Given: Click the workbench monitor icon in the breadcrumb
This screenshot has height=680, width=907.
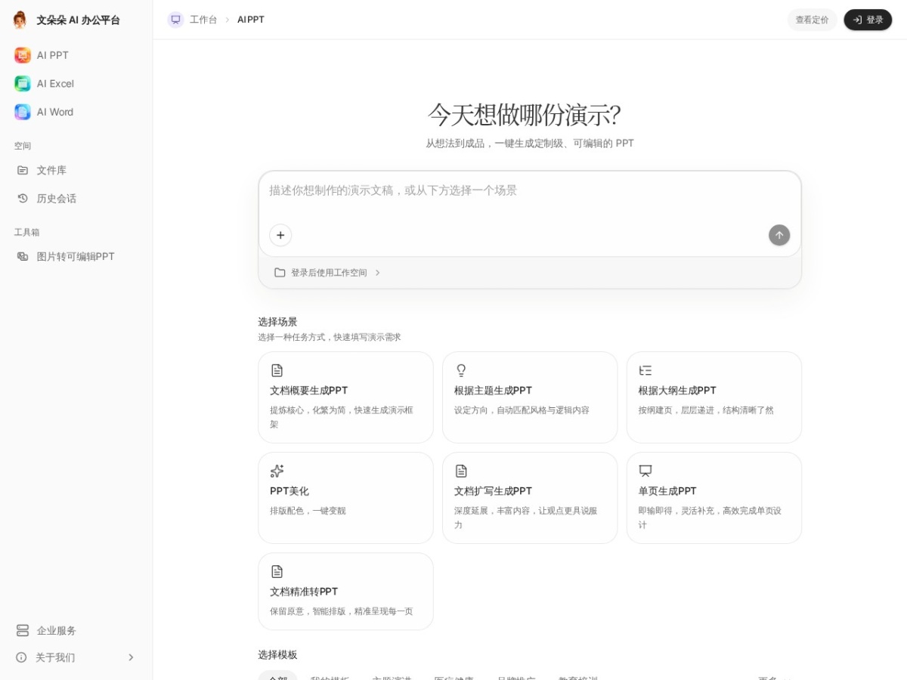Looking at the screenshot, I should coord(175,20).
